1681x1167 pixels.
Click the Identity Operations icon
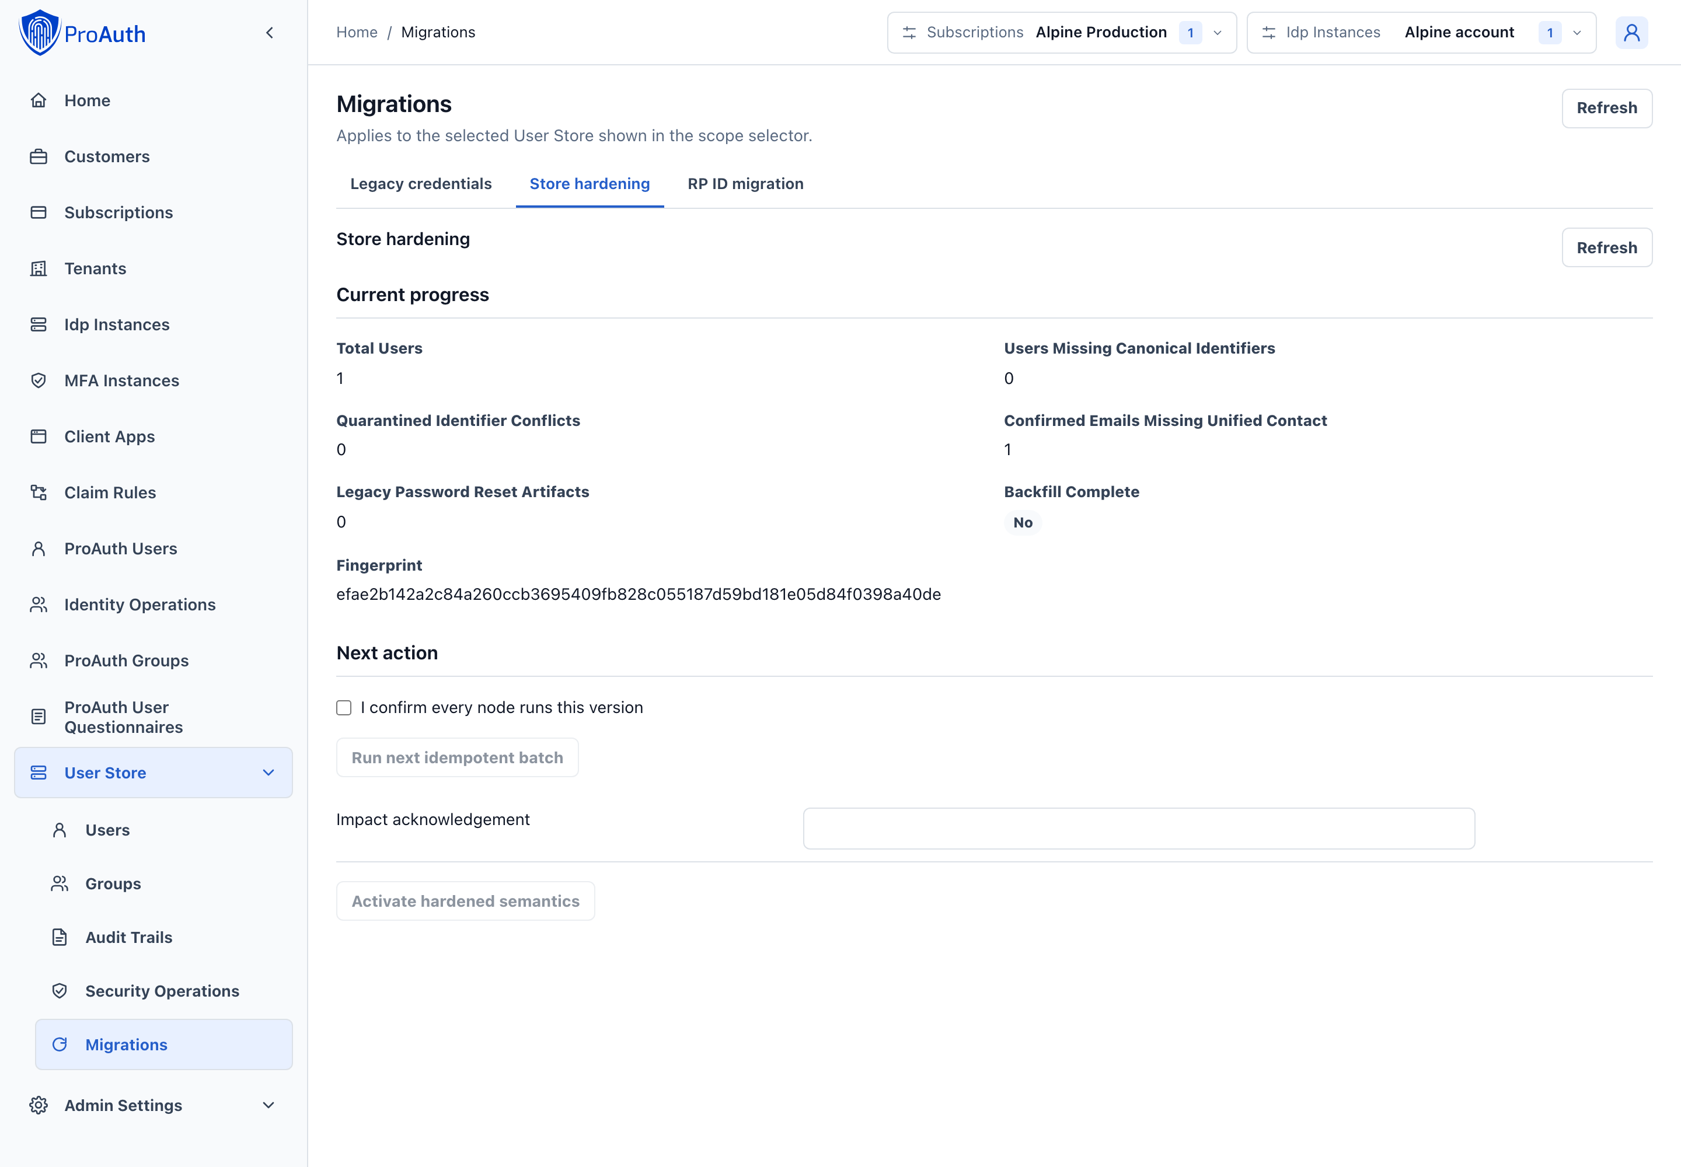[x=39, y=605]
